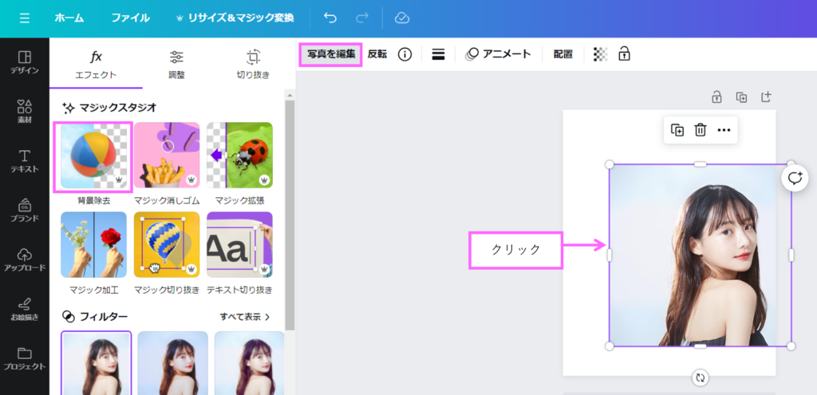Click the trash delete icon above image

701,130
